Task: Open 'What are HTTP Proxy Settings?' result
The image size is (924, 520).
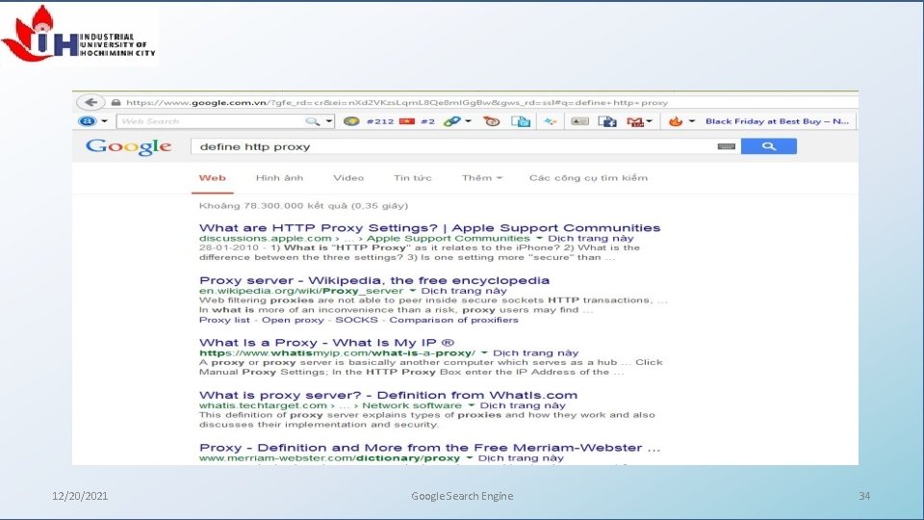Action: (x=429, y=228)
